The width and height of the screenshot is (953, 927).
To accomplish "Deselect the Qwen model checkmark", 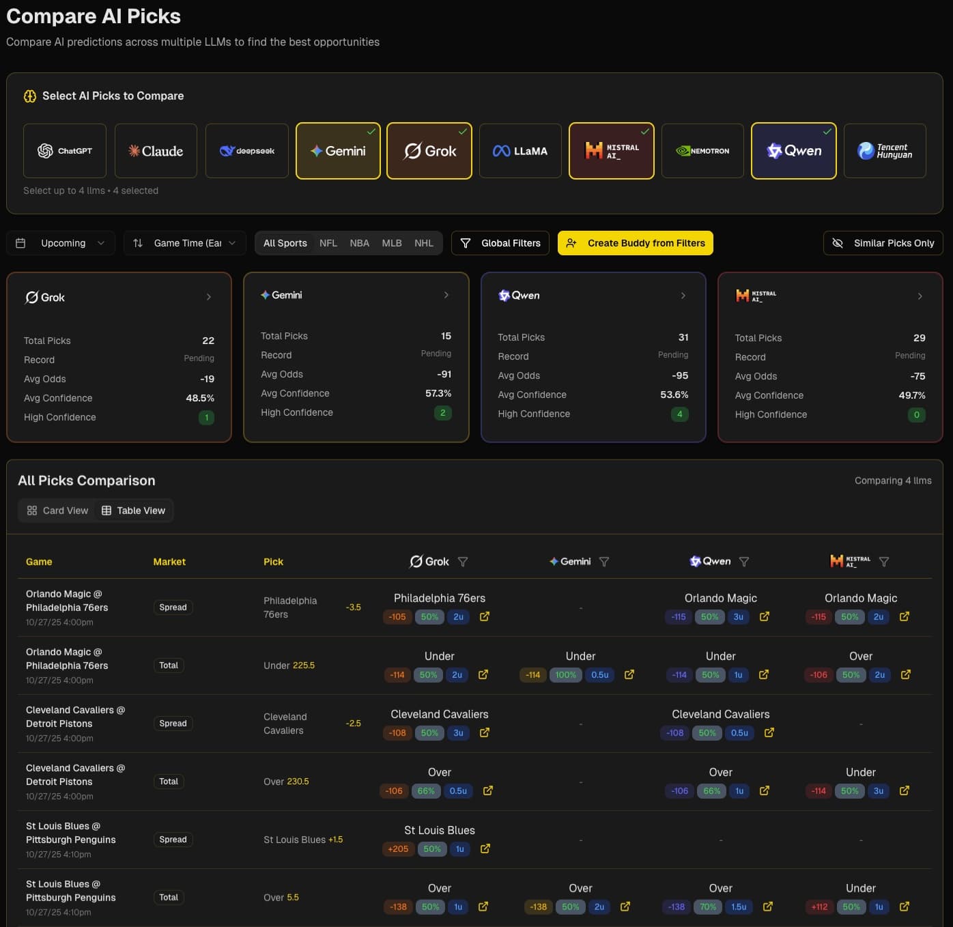I will coord(827,132).
